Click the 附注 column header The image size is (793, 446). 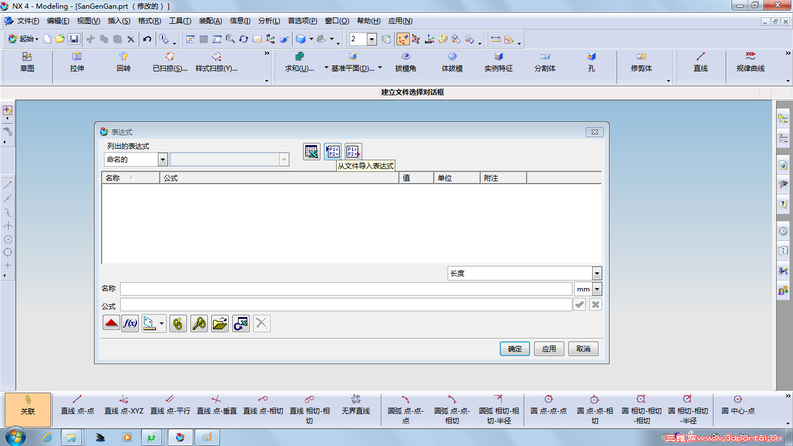click(503, 178)
